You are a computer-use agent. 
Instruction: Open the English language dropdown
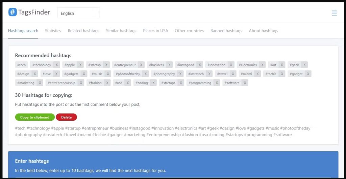click(x=78, y=13)
